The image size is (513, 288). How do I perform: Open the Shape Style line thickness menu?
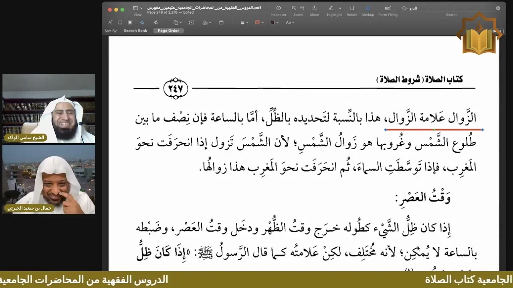244,22
